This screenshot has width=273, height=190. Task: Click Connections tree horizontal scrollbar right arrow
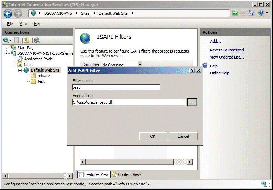[x=70, y=176]
